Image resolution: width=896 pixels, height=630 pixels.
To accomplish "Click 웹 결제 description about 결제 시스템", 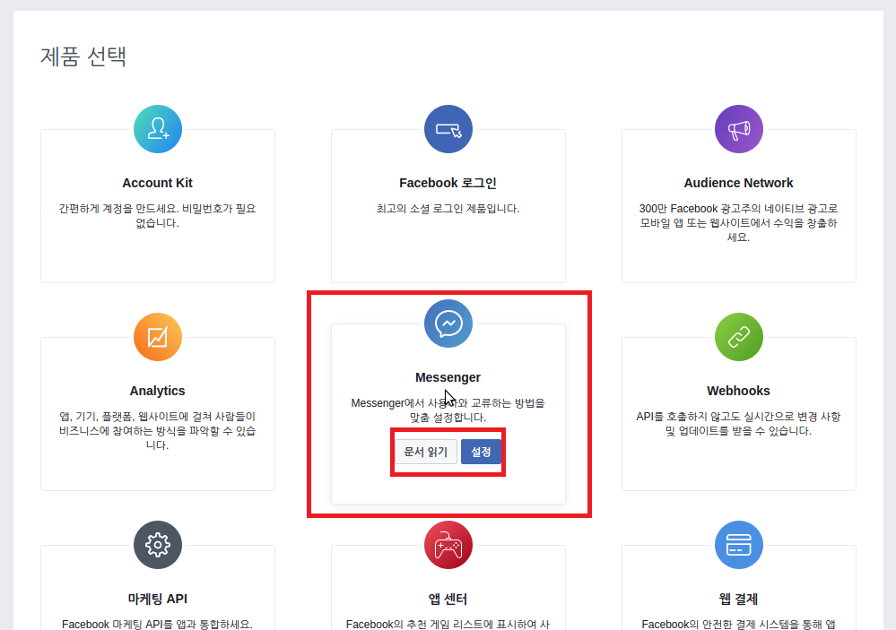I will click(x=738, y=624).
